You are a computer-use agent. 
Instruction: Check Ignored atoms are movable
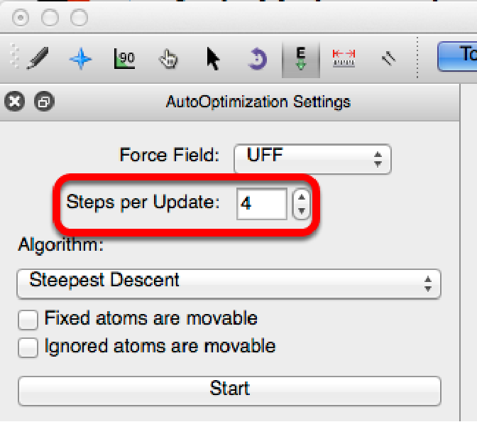[x=28, y=347]
